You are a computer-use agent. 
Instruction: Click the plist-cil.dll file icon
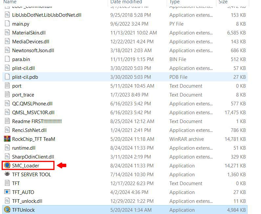point(7,68)
